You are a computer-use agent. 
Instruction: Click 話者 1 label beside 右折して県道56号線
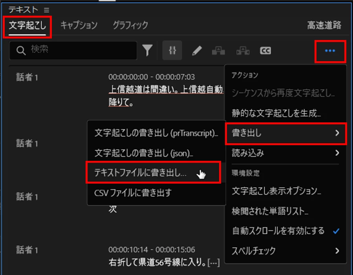[27, 250]
